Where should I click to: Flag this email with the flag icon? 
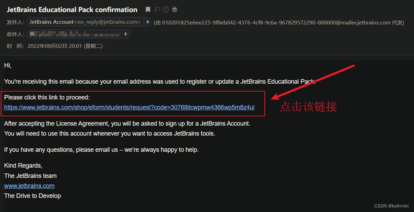pyautogui.click(x=157, y=10)
